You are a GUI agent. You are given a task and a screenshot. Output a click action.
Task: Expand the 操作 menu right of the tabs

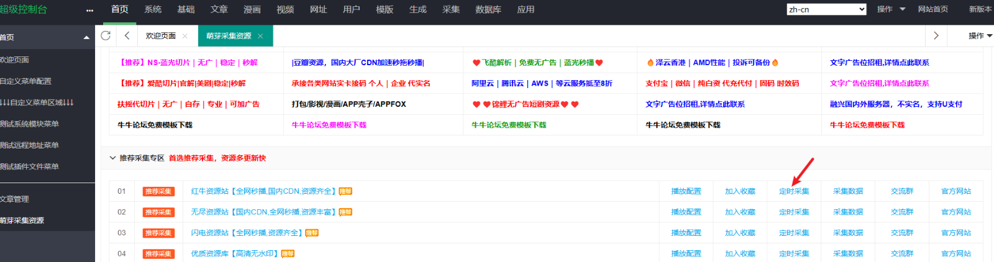tap(980, 36)
